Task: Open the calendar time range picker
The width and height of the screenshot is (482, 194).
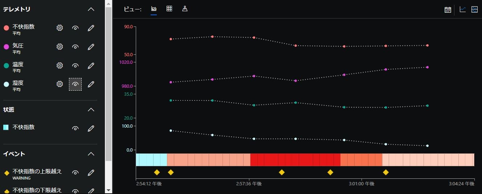Action: [448, 9]
